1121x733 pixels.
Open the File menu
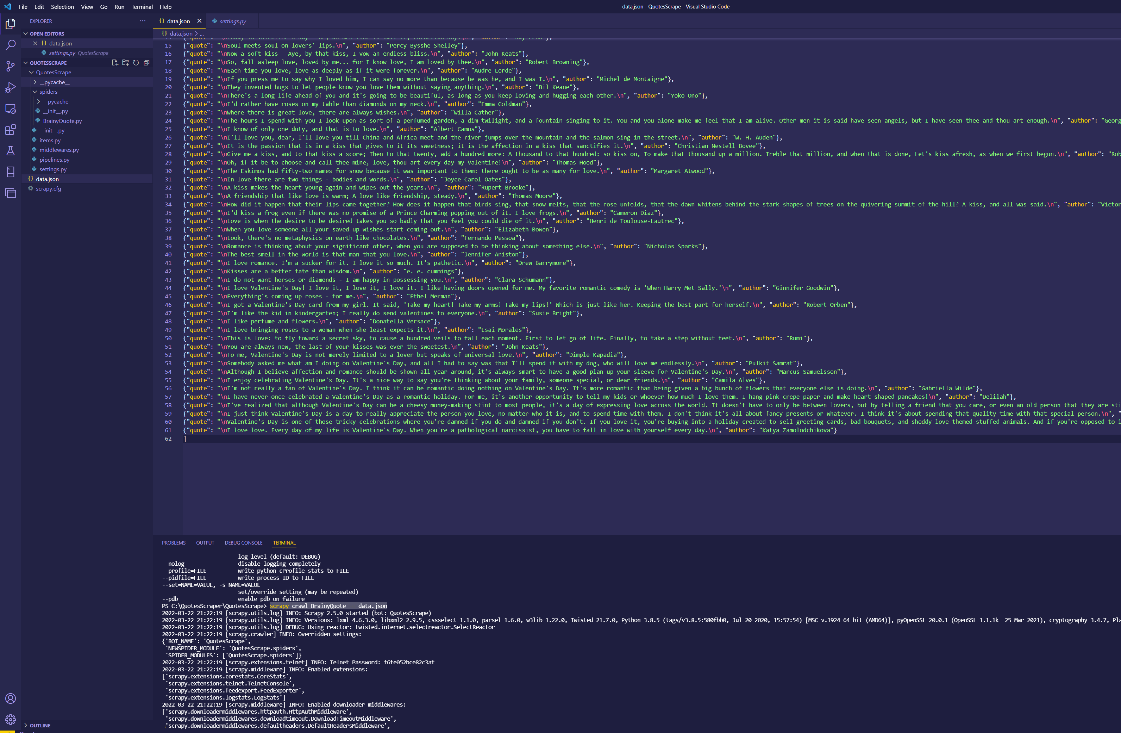coord(23,7)
